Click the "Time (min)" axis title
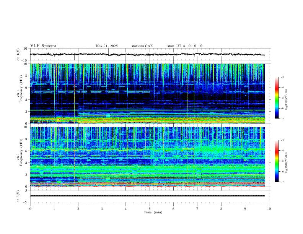Image resolution: width=303 pixels, height=234 pixels. 153,212
